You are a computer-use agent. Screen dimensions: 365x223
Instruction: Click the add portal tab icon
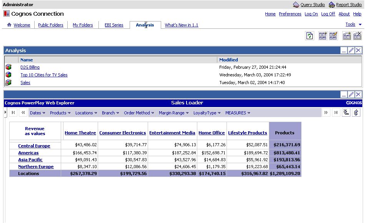tap(347, 36)
